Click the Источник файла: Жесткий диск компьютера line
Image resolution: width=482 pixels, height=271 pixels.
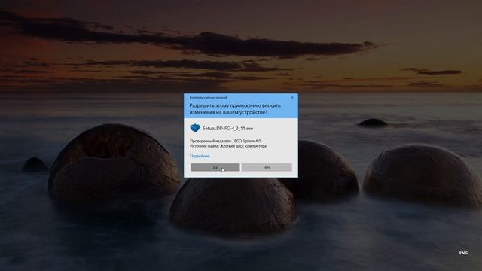[228, 146]
